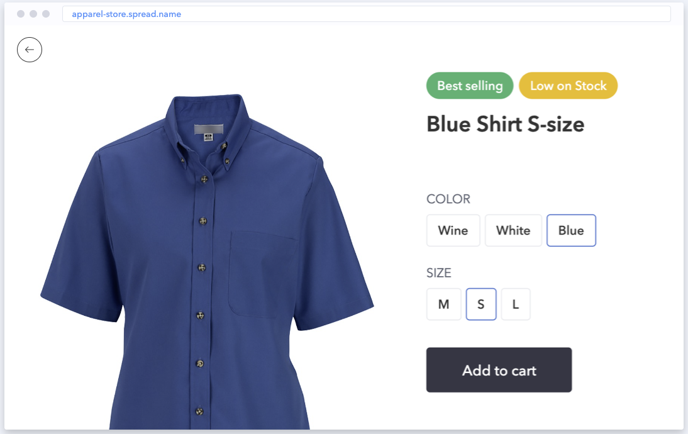
Task: Click the Blue Shirt S-size product title
Action: click(505, 124)
